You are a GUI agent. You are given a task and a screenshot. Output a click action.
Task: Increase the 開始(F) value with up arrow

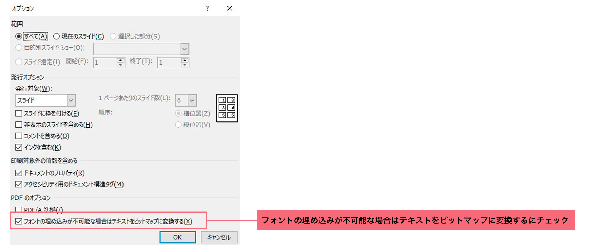pos(121,60)
